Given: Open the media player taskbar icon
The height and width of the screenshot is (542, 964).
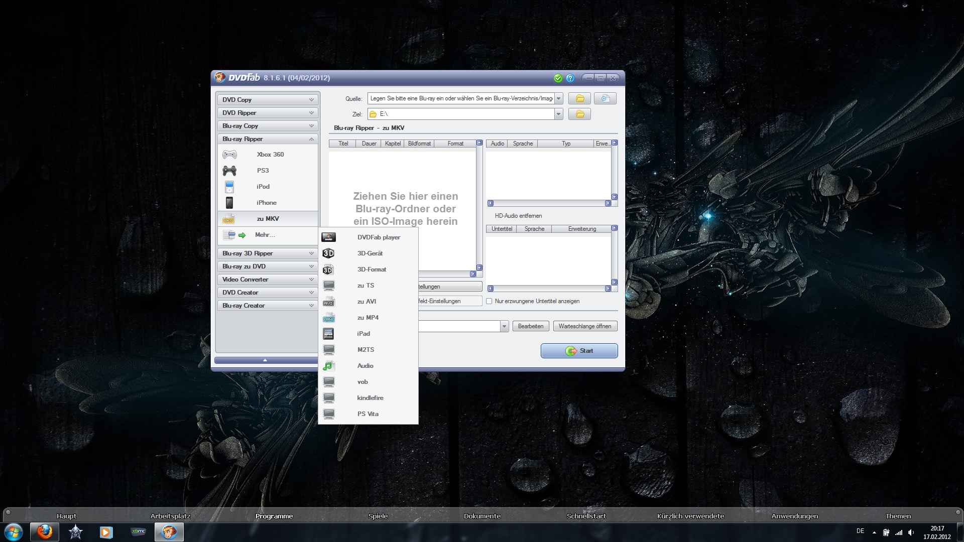Looking at the screenshot, I should pos(106,532).
